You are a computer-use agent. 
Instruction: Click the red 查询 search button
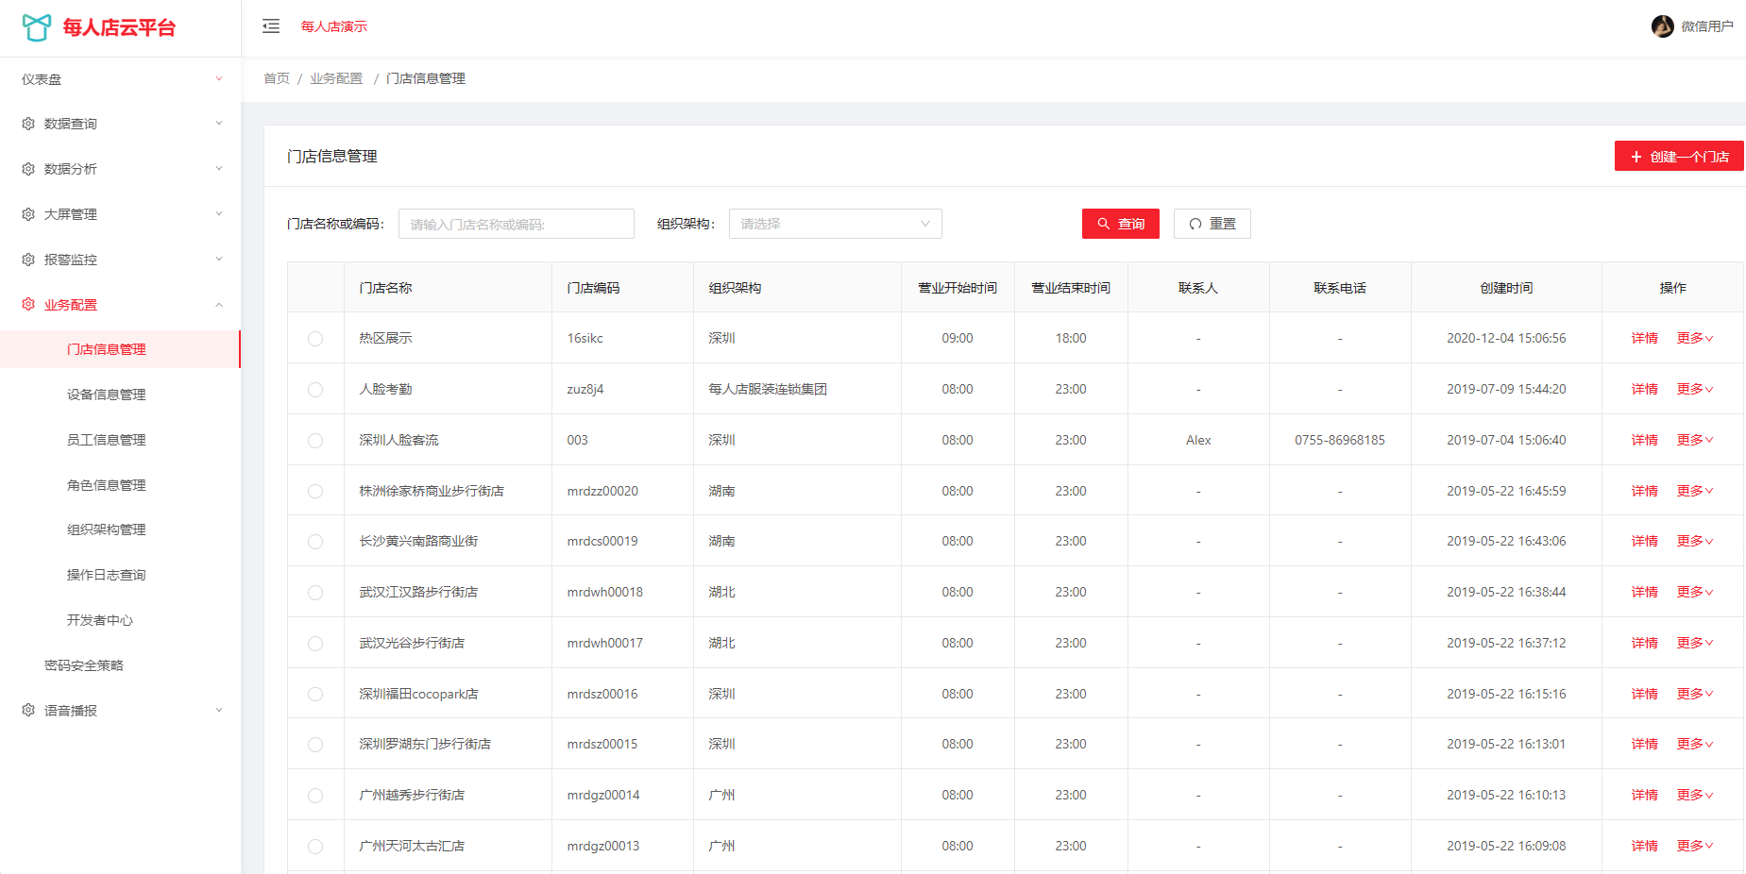(x=1120, y=224)
